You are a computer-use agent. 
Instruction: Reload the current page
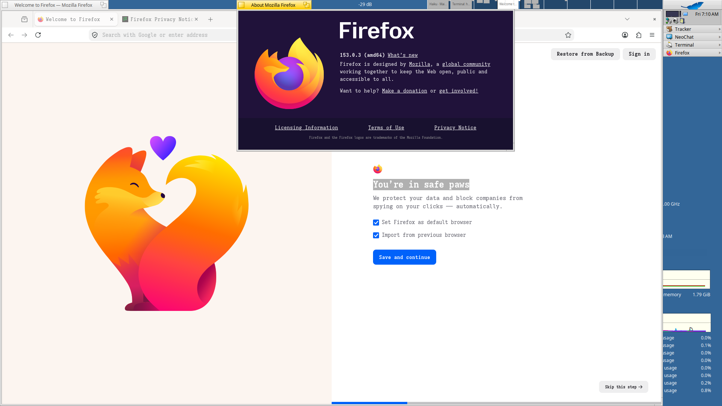point(38,35)
